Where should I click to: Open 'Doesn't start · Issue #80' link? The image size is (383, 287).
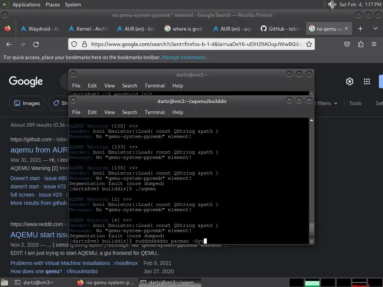click(39, 178)
